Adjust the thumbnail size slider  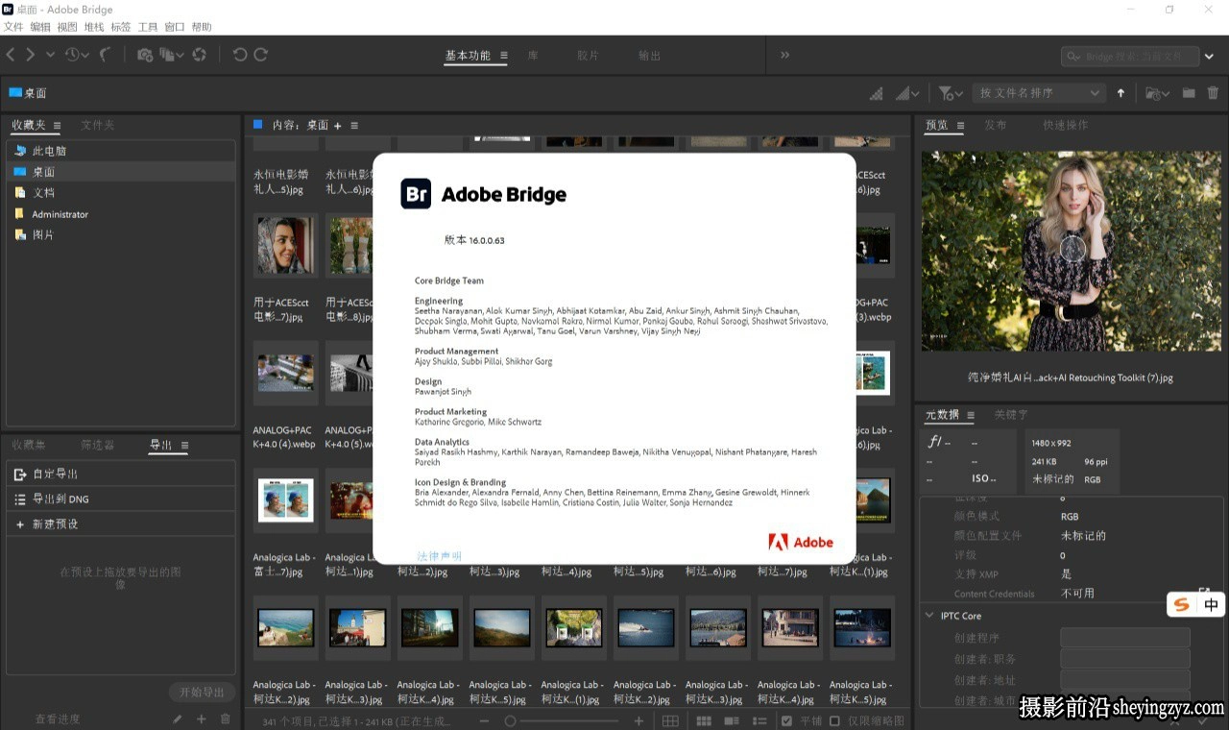click(x=562, y=720)
